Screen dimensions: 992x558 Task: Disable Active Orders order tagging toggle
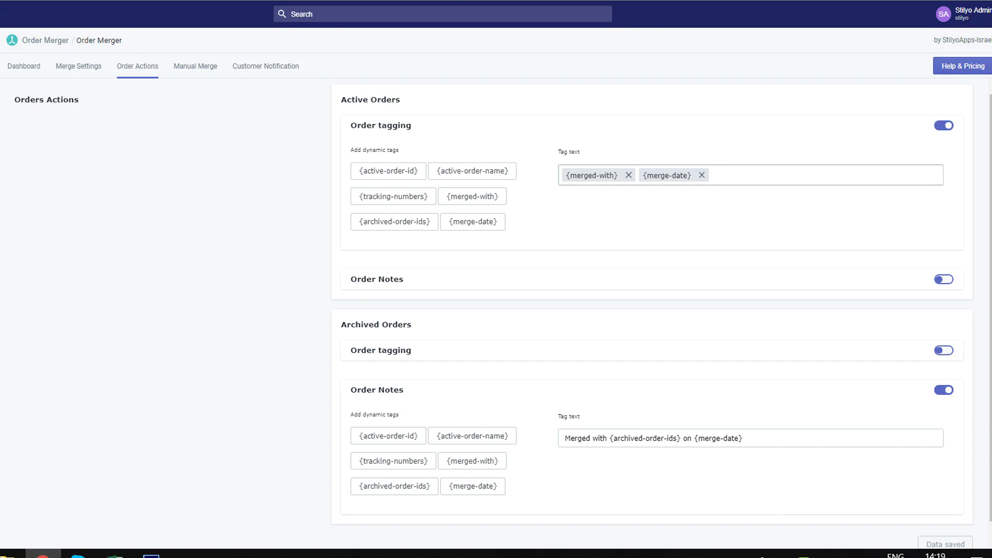click(x=944, y=125)
